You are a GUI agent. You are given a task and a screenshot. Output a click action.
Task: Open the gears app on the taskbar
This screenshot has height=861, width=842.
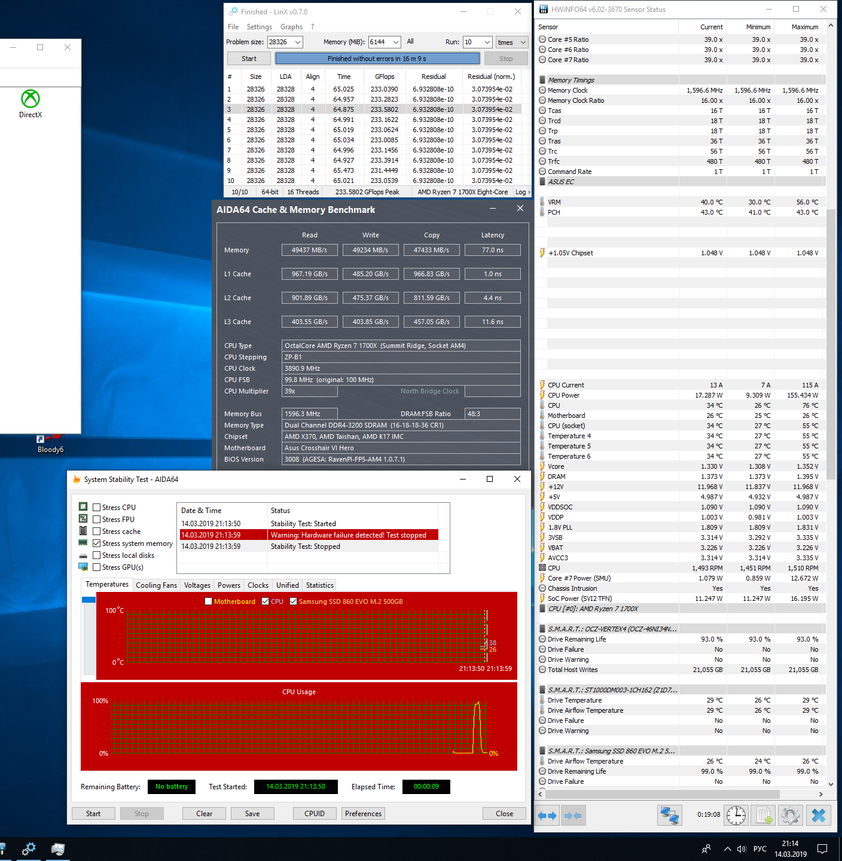(28, 849)
